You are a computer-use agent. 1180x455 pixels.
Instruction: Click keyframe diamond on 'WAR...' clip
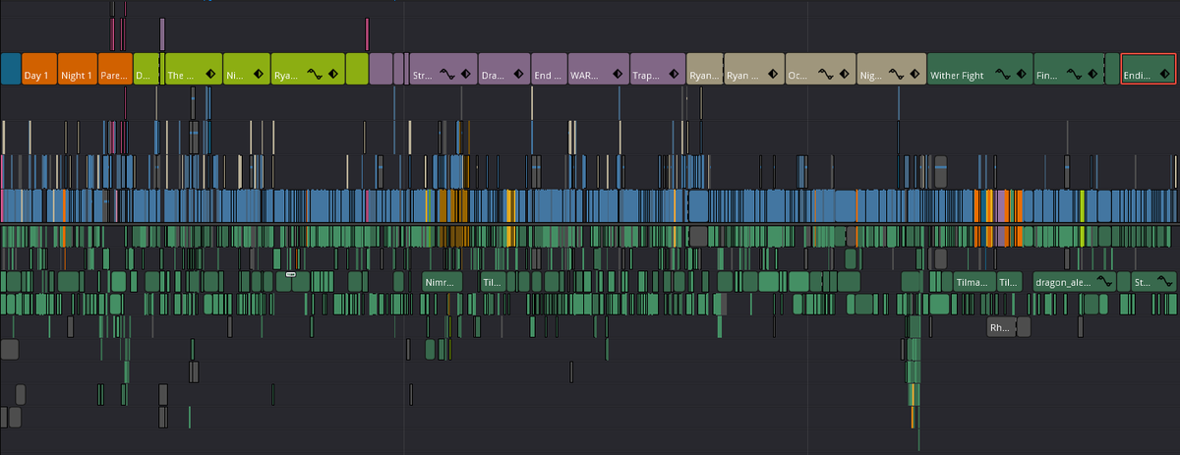[616, 75]
